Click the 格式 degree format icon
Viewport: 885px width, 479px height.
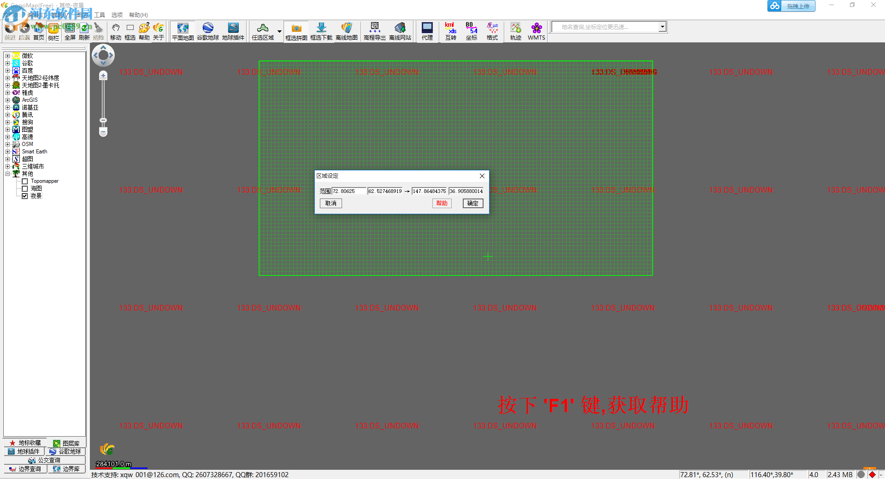[492, 31]
